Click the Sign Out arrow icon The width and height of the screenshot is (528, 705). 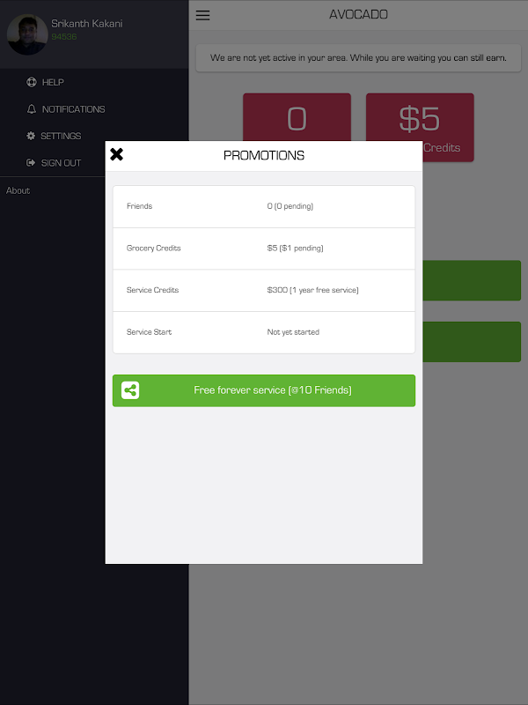point(31,163)
